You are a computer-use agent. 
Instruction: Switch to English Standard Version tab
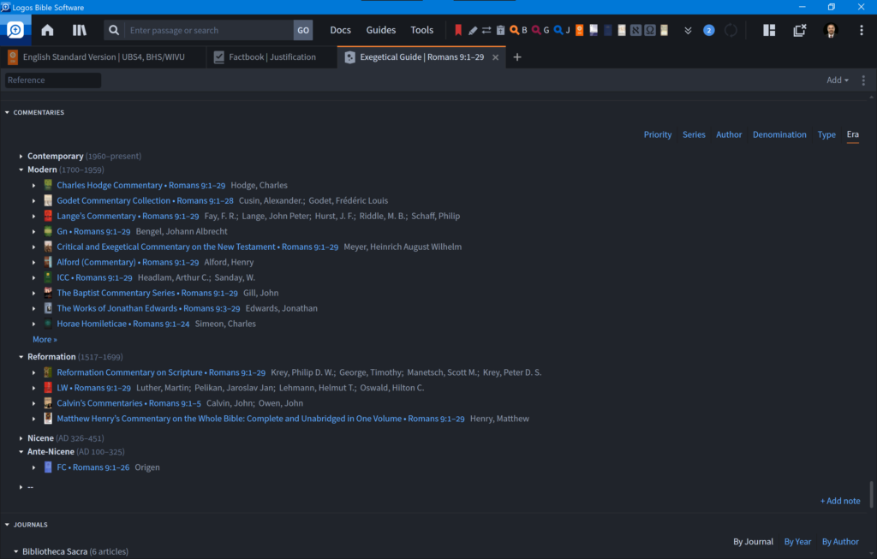104,57
